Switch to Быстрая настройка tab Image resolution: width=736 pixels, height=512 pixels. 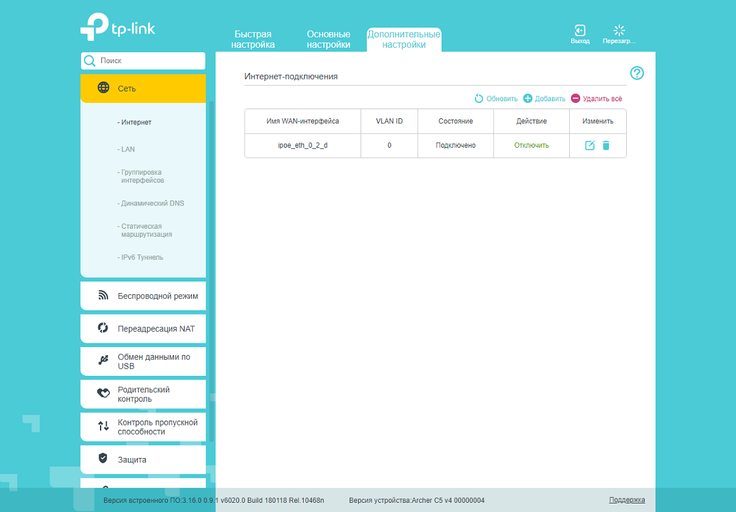(x=253, y=39)
